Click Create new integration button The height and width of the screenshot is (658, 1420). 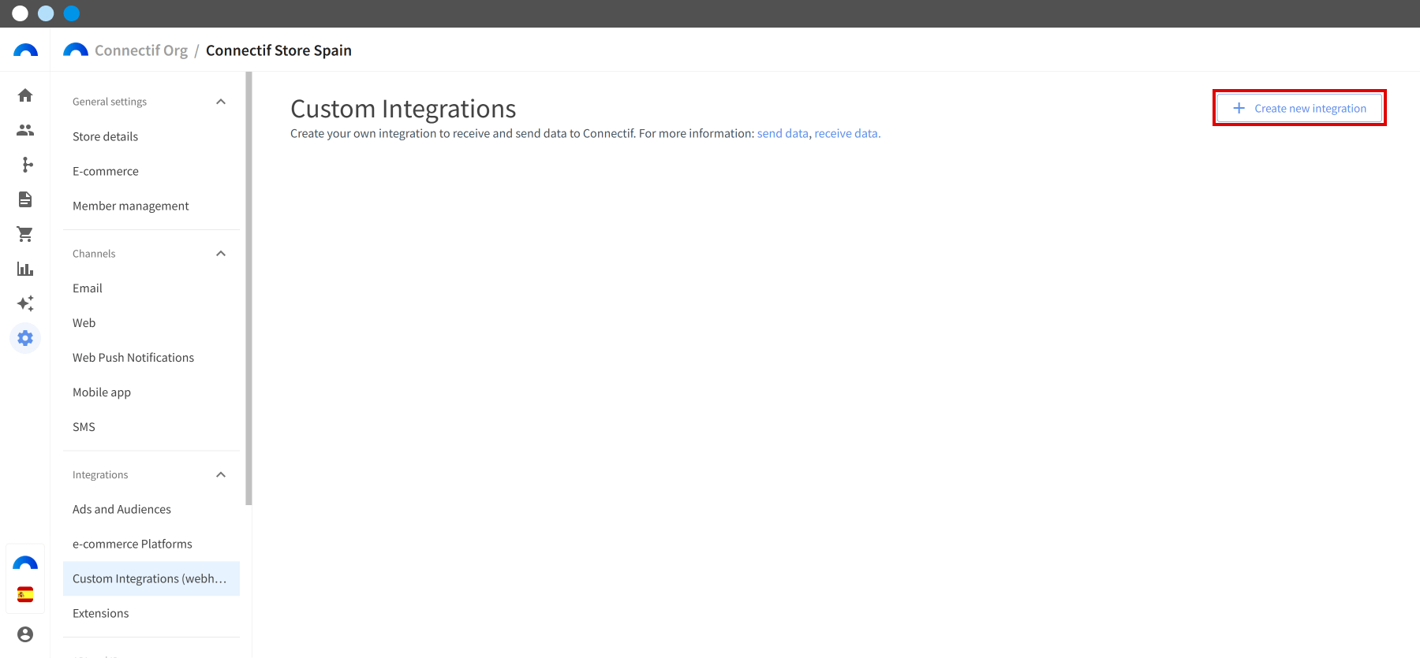pos(1299,108)
